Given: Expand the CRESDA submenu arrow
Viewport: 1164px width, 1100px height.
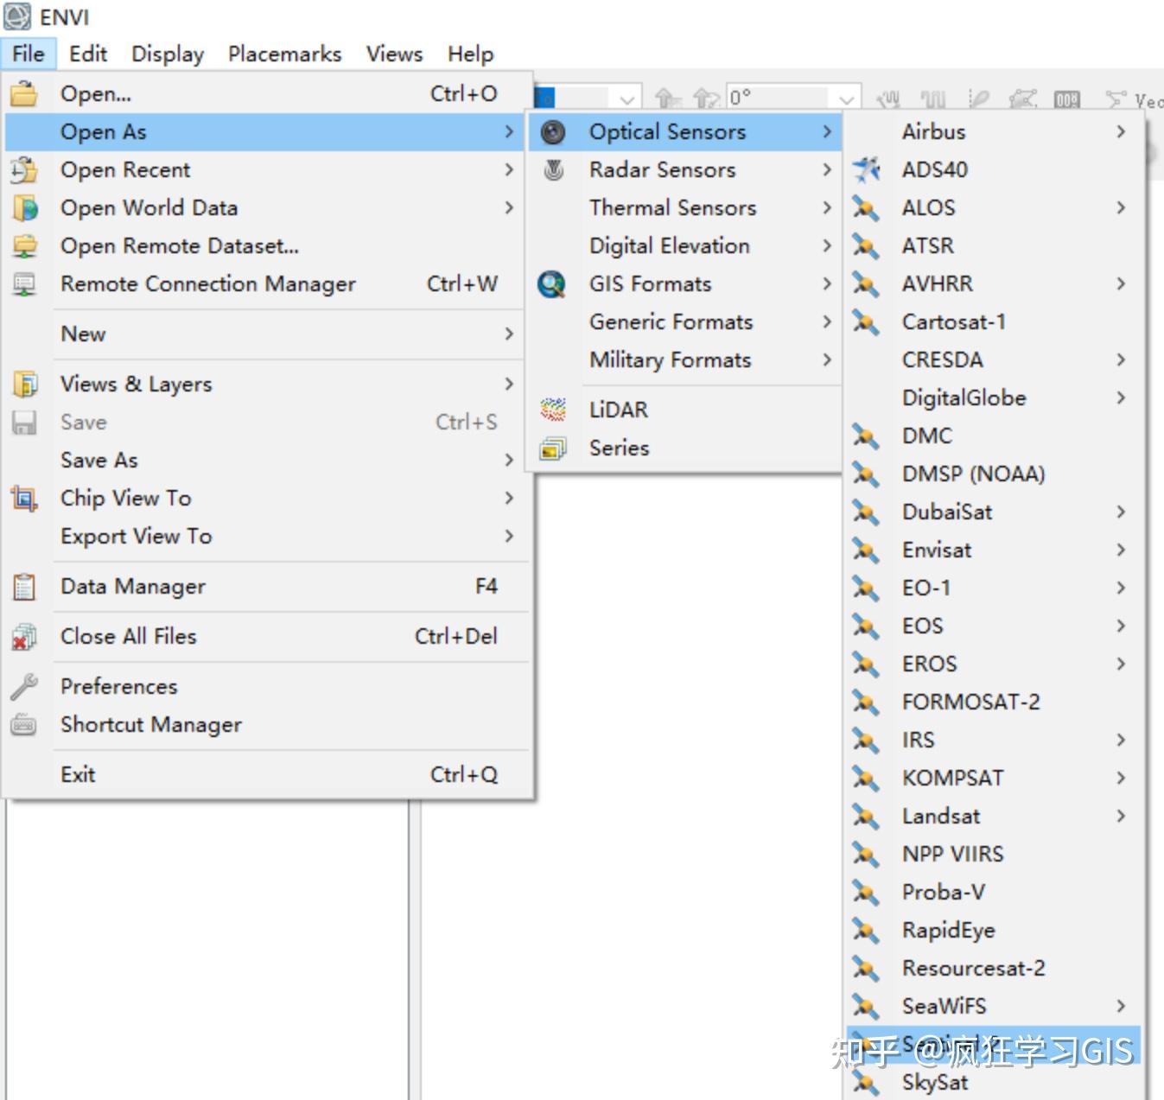Looking at the screenshot, I should (x=1121, y=359).
